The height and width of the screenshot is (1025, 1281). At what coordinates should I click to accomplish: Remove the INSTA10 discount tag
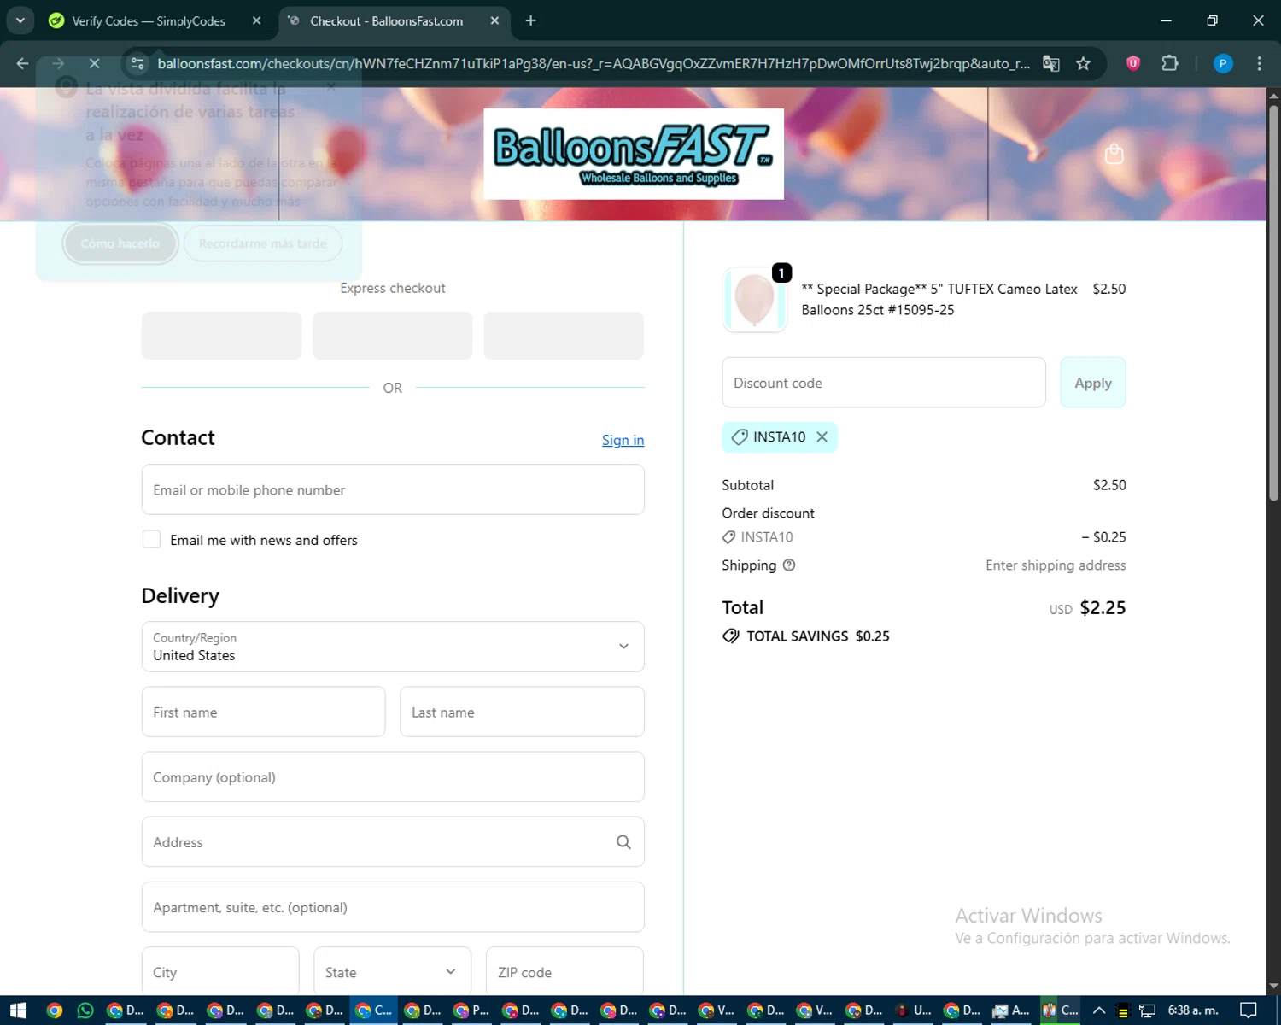point(822,436)
